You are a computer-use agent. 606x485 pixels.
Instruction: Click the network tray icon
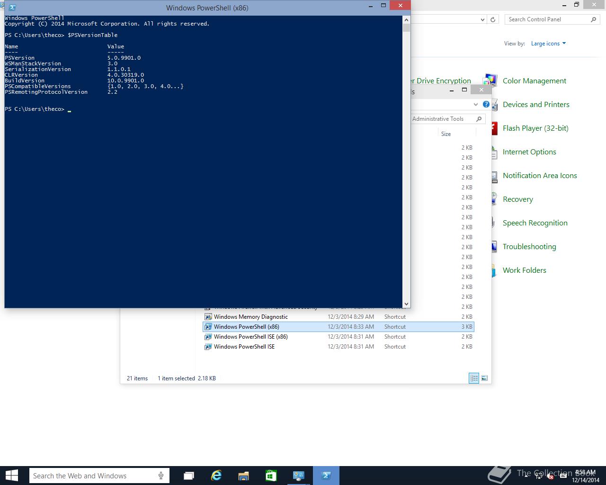[x=539, y=476]
